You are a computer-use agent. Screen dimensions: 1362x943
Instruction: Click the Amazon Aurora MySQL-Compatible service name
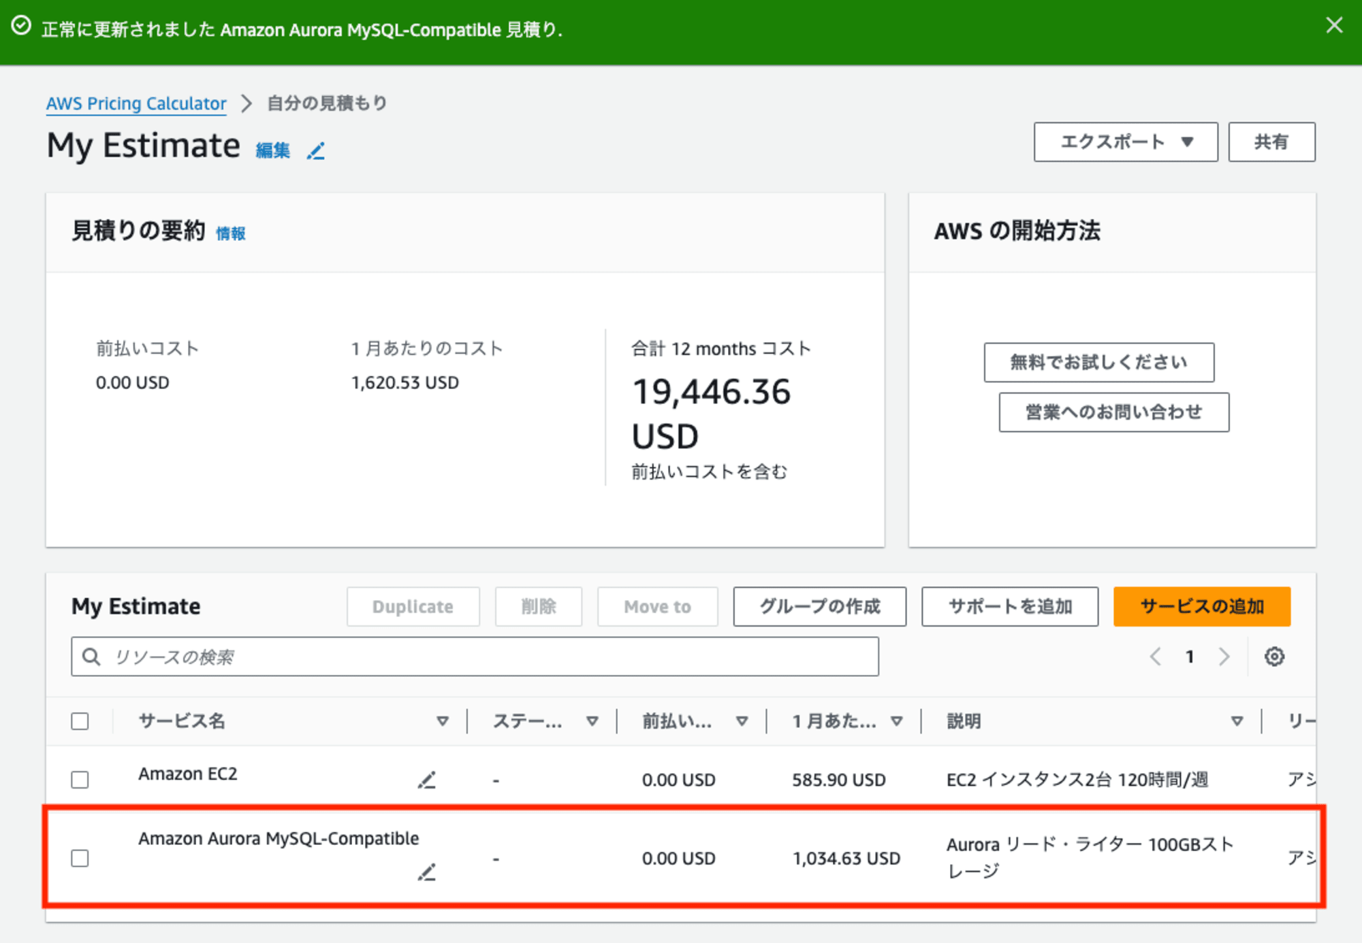click(279, 839)
